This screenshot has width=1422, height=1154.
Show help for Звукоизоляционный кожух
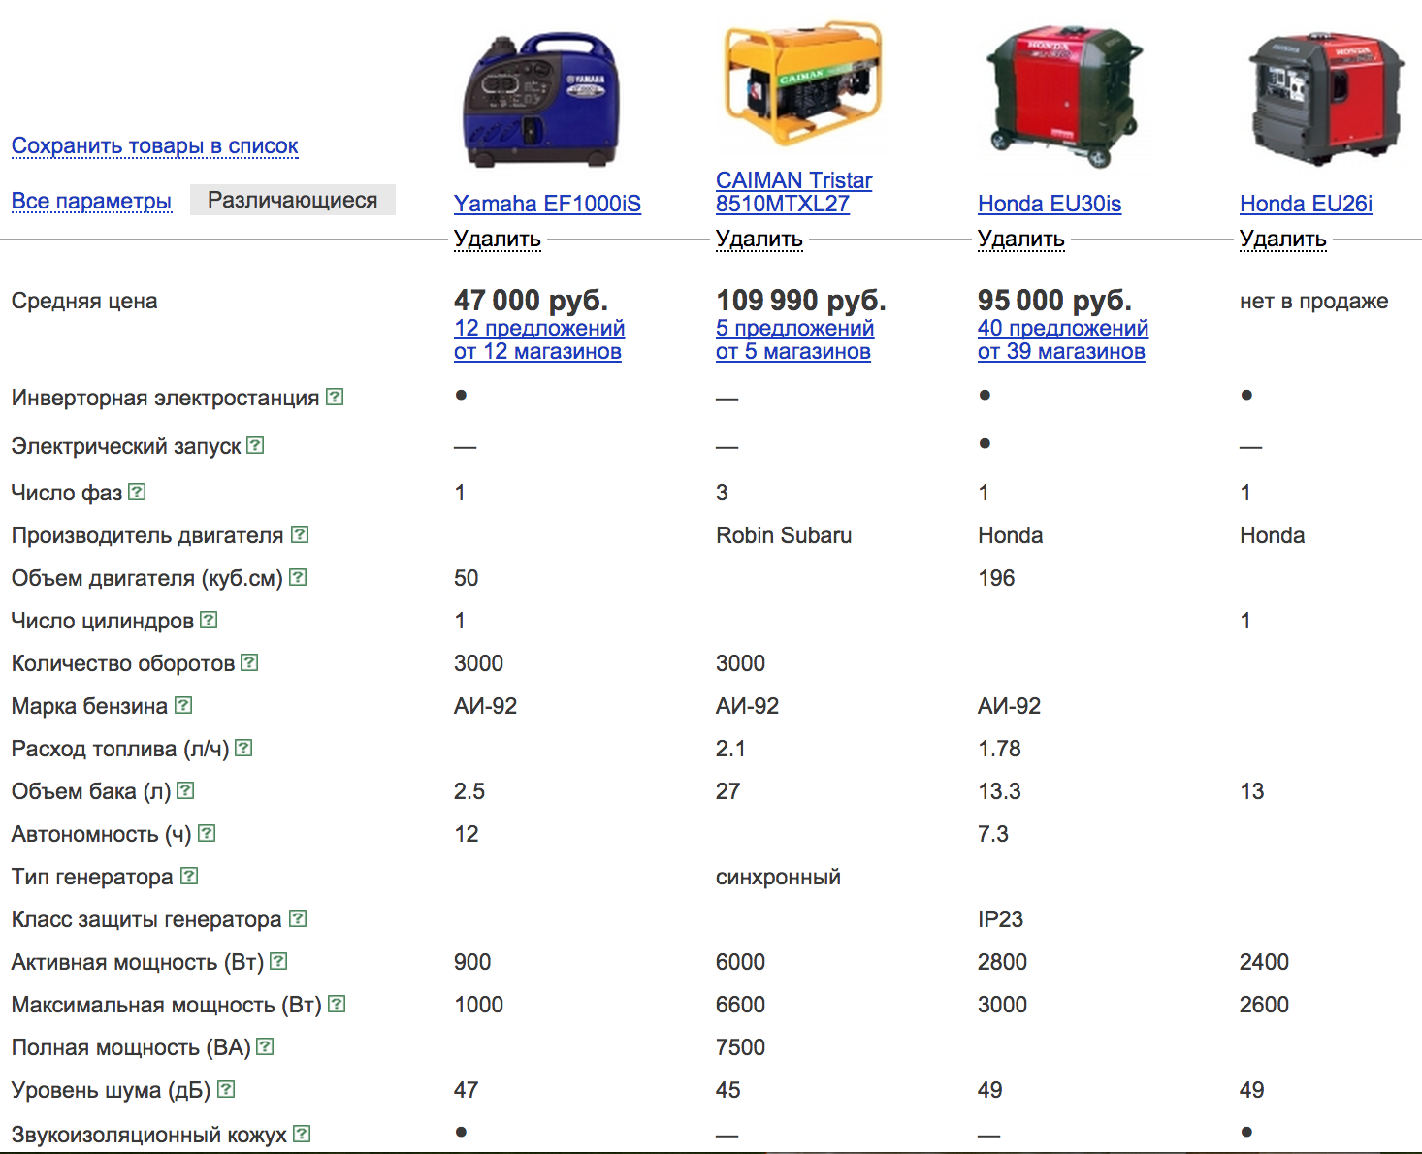302,1134
